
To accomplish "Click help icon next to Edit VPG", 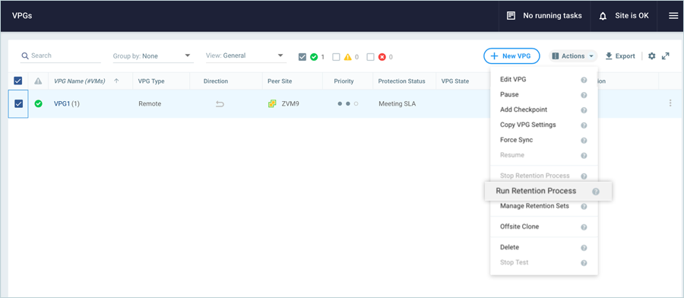I will click(584, 80).
